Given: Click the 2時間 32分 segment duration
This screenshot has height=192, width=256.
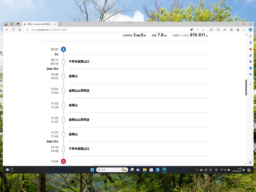Looking at the screenshot, I should (x=52, y=141).
